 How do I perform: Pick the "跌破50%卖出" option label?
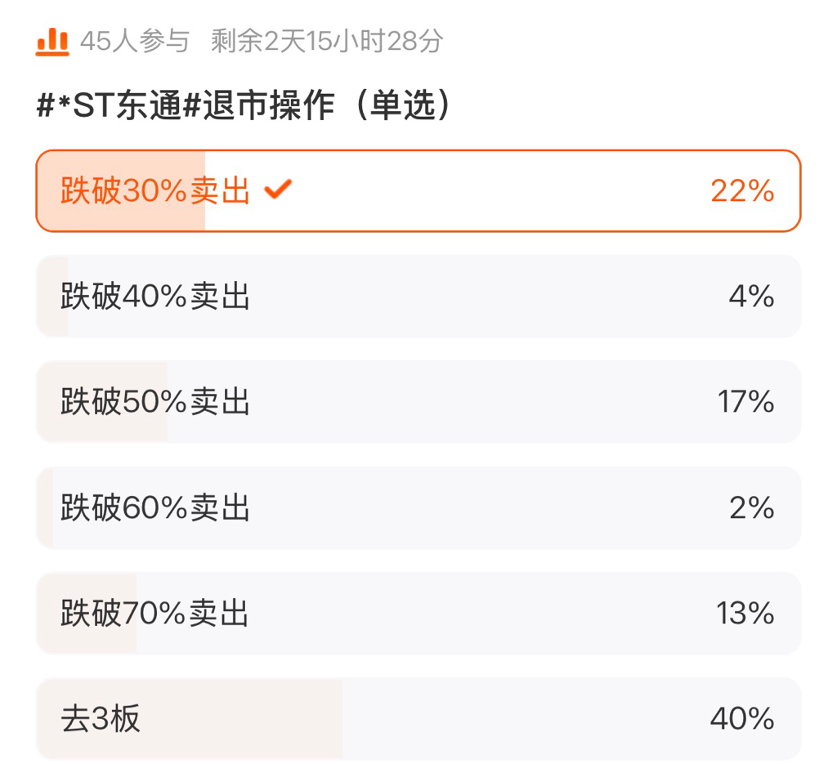point(154,402)
